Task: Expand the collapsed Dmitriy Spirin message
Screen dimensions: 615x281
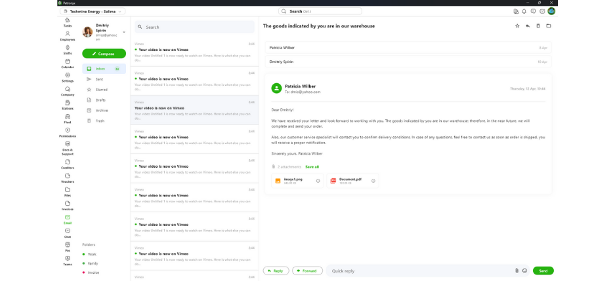Action: 407,62
